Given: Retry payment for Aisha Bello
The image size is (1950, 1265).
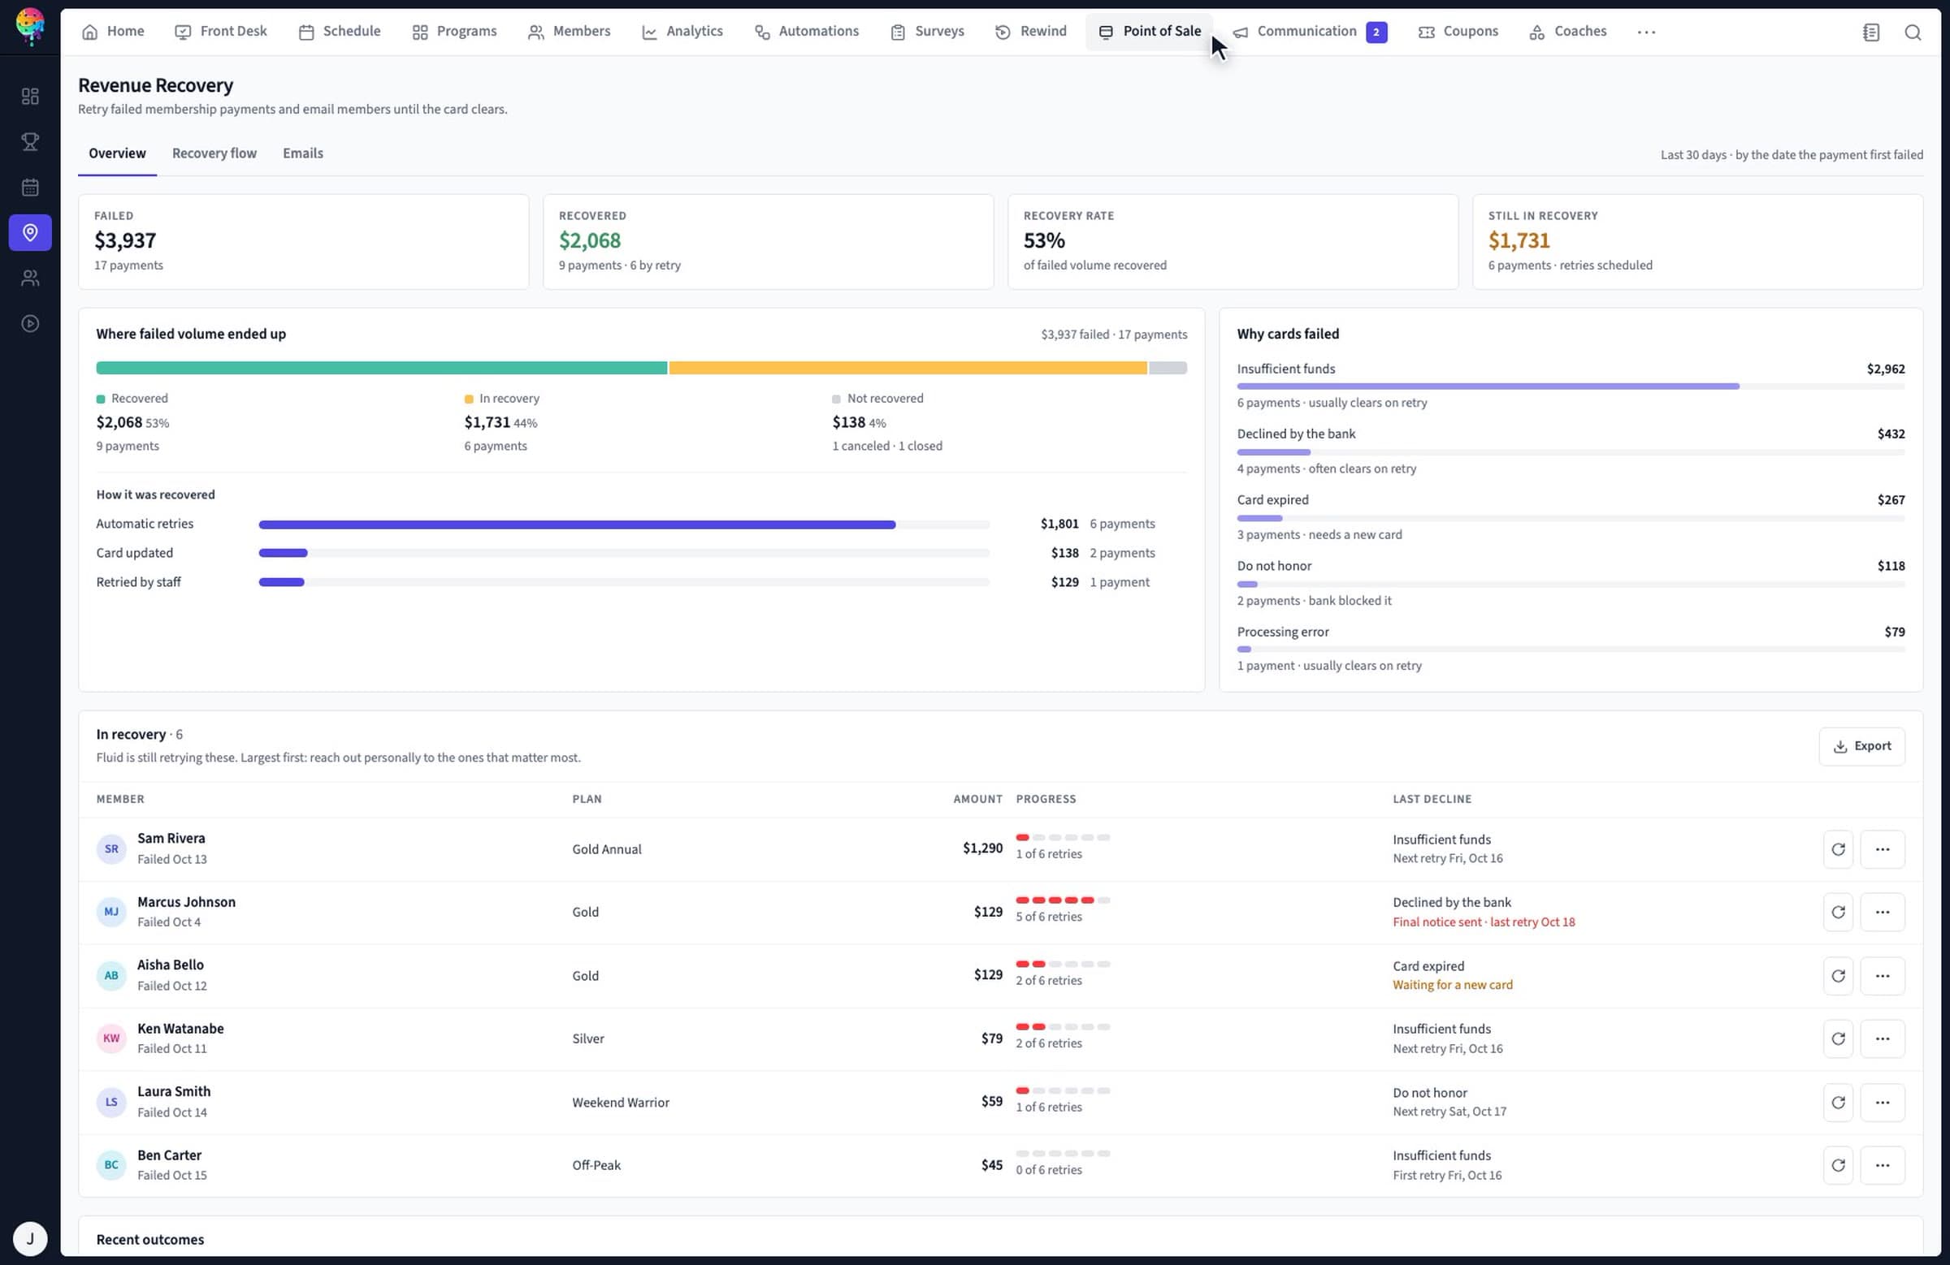Looking at the screenshot, I should click(1838, 975).
